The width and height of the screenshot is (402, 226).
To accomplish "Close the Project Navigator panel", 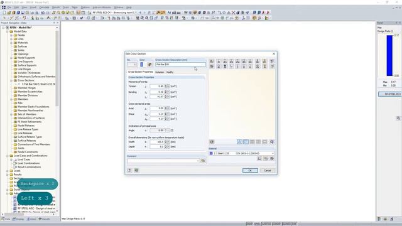I will [57, 23].
